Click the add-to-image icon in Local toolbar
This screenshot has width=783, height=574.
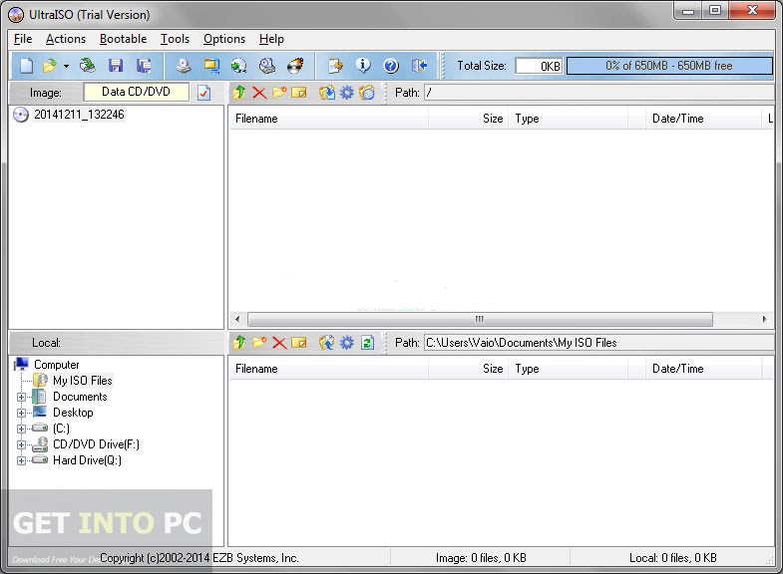pos(327,343)
